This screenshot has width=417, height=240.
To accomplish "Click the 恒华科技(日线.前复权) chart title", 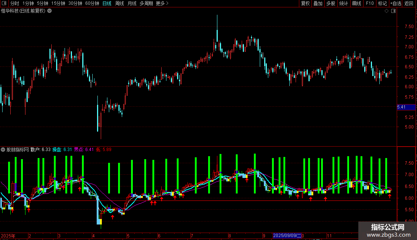I will [23, 11].
